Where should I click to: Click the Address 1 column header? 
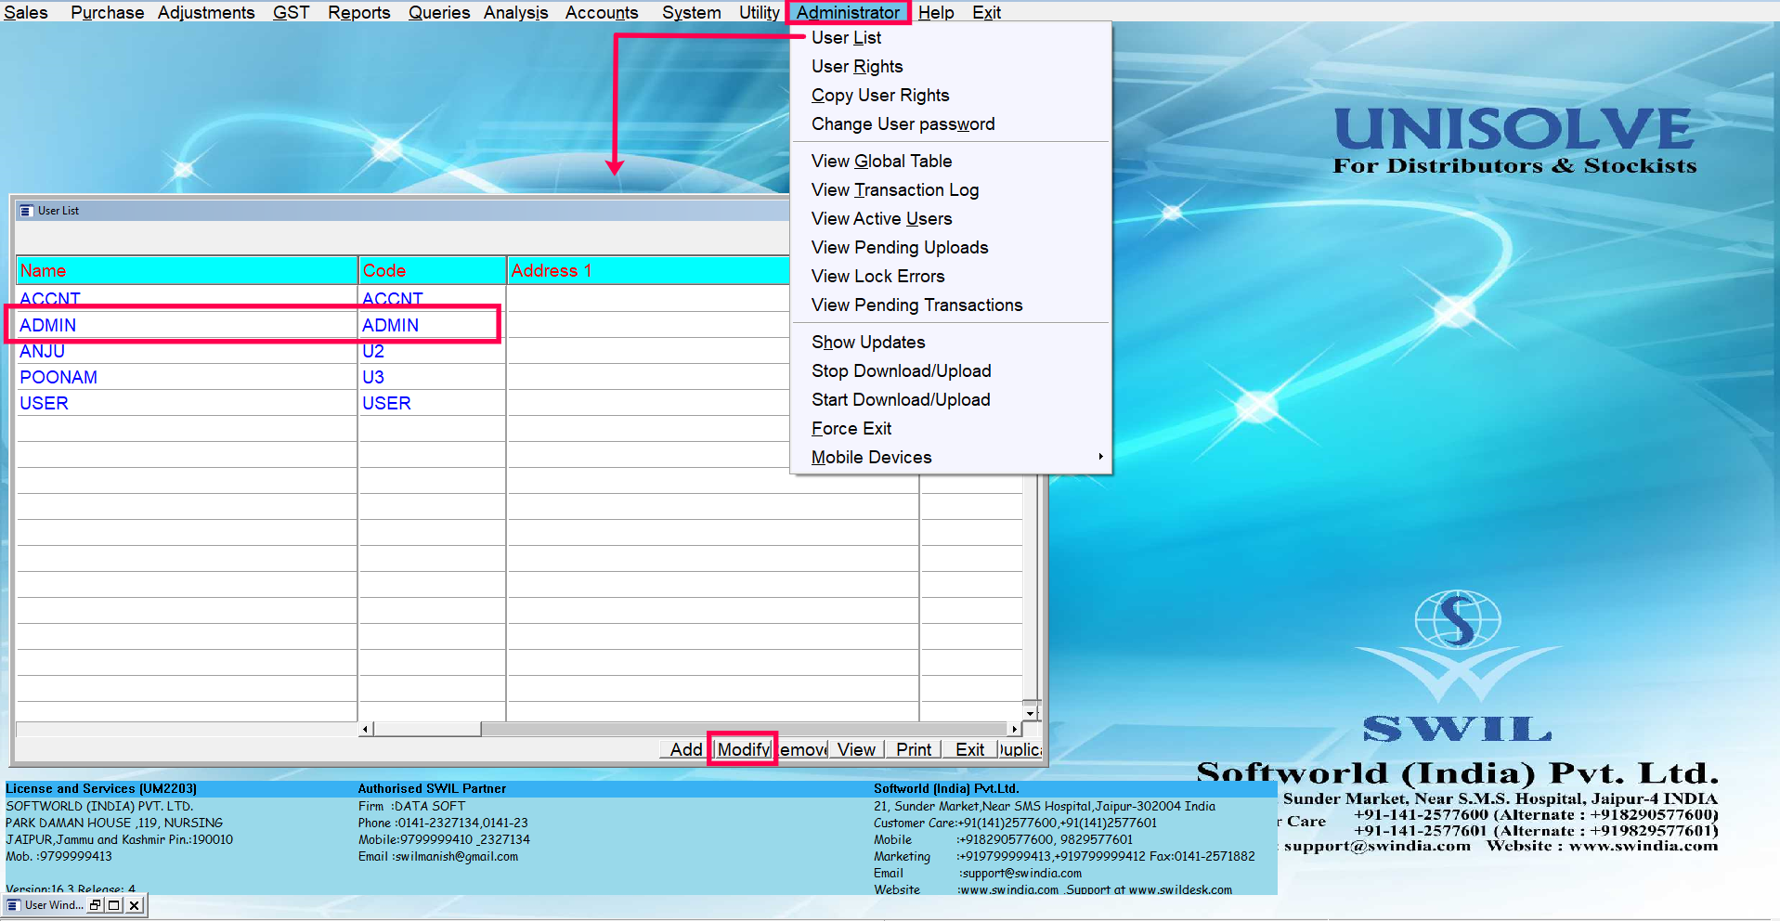648,270
